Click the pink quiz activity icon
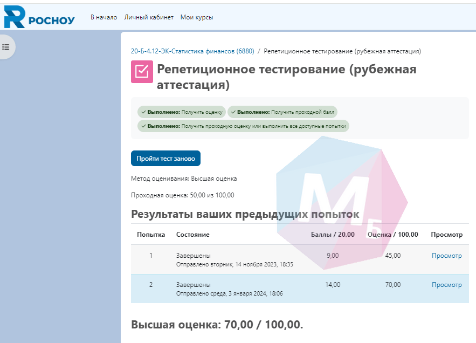Screen dimensions: 476x343 pos(142,72)
